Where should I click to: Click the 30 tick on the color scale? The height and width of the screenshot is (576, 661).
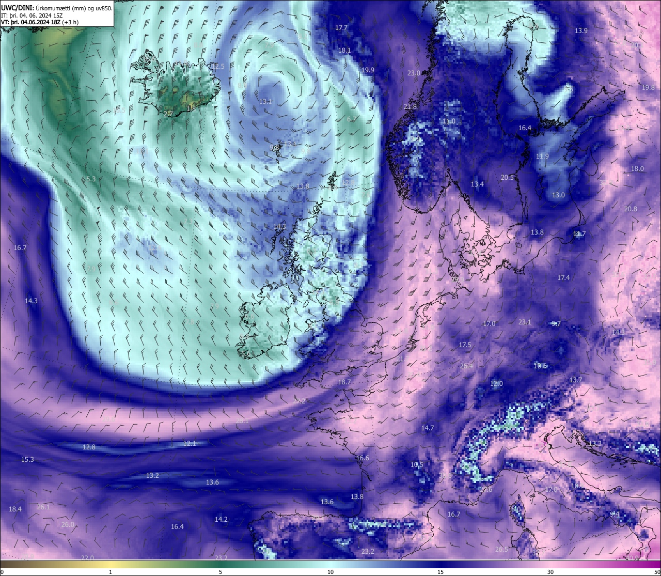tap(550, 572)
